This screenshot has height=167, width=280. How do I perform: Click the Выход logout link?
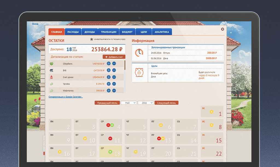(x=35, y=24)
